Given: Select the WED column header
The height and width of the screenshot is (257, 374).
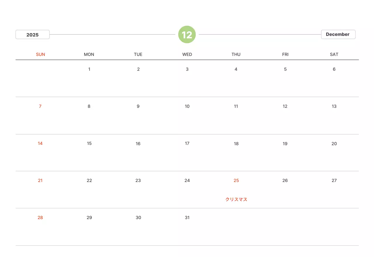Looking at the screenshot, I should pos(187,54).
